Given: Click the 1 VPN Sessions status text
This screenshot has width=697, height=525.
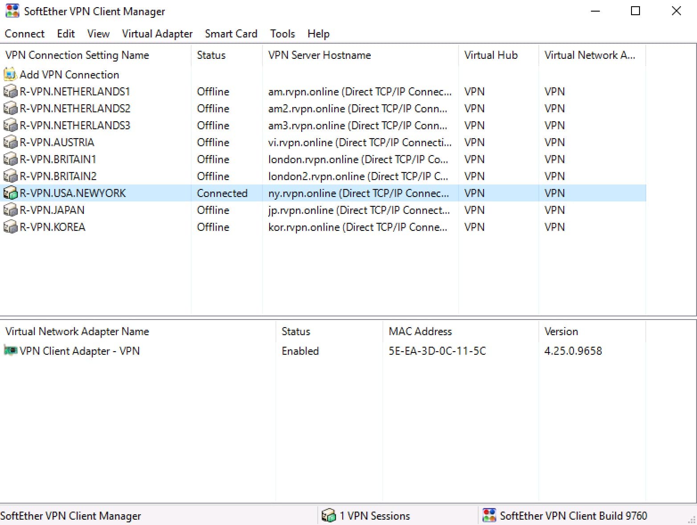Looking at the screenshot, I should tap(375, 516).
